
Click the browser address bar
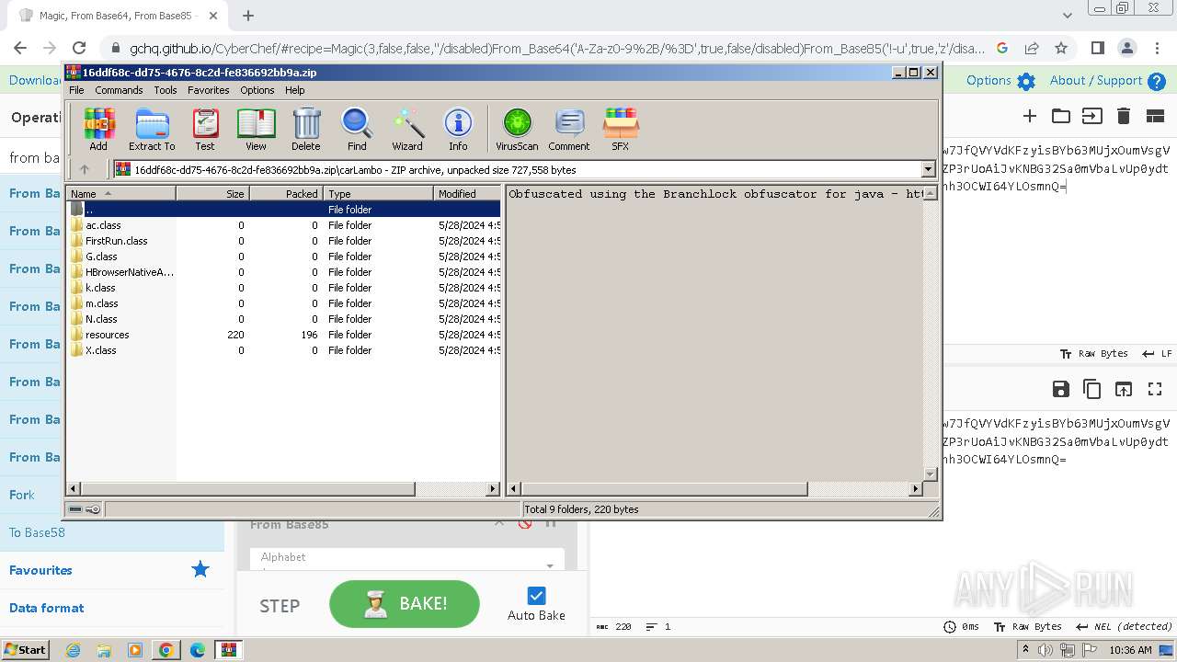pos(556,48)
